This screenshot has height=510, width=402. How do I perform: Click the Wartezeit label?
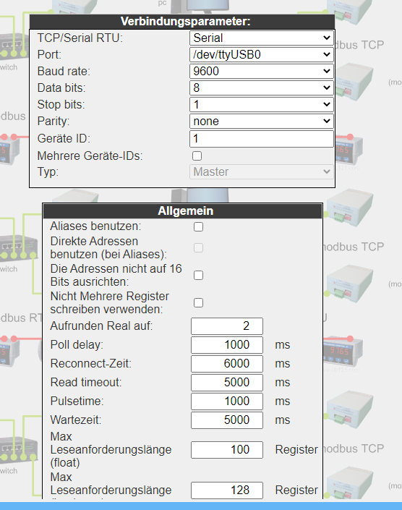[x=76, y=420]
